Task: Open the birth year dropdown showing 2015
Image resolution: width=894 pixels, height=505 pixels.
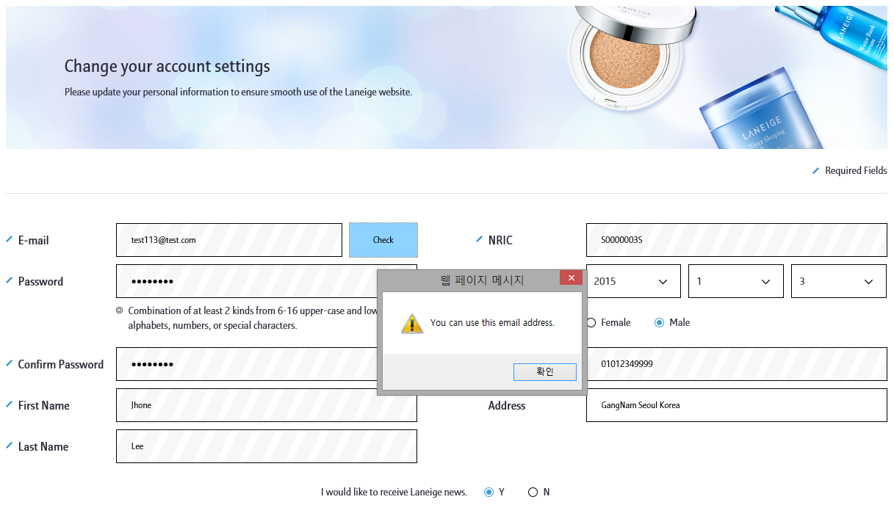Action: (x=633, y=281)
